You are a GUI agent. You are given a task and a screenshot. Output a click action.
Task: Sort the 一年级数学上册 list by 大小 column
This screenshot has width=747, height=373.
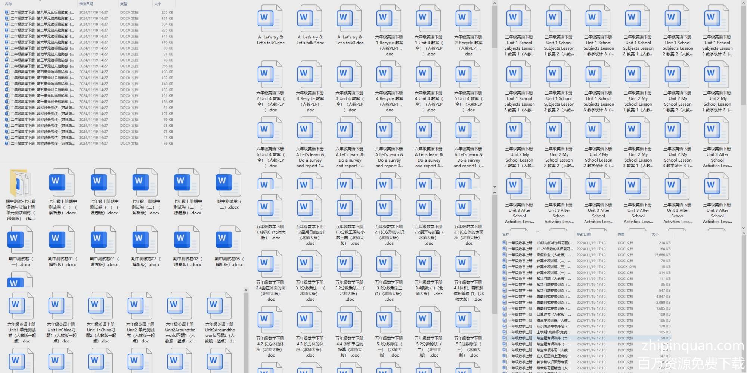tap(655, 234)
